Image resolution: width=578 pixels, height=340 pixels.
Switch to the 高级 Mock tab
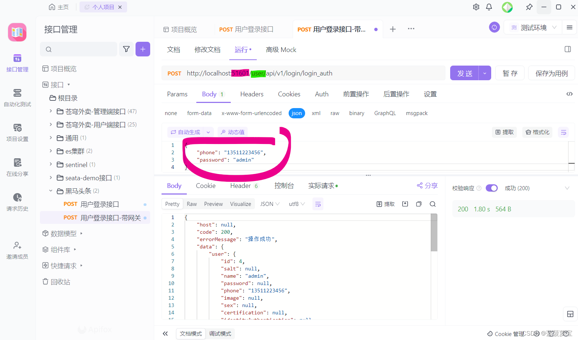(281, 50)
